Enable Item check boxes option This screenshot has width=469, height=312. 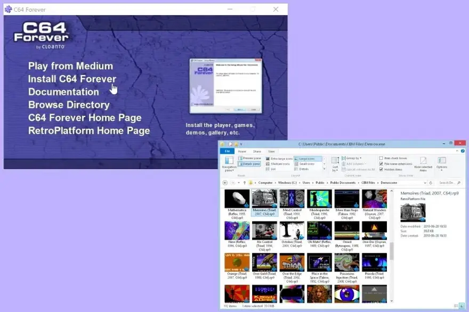(393, 158)
